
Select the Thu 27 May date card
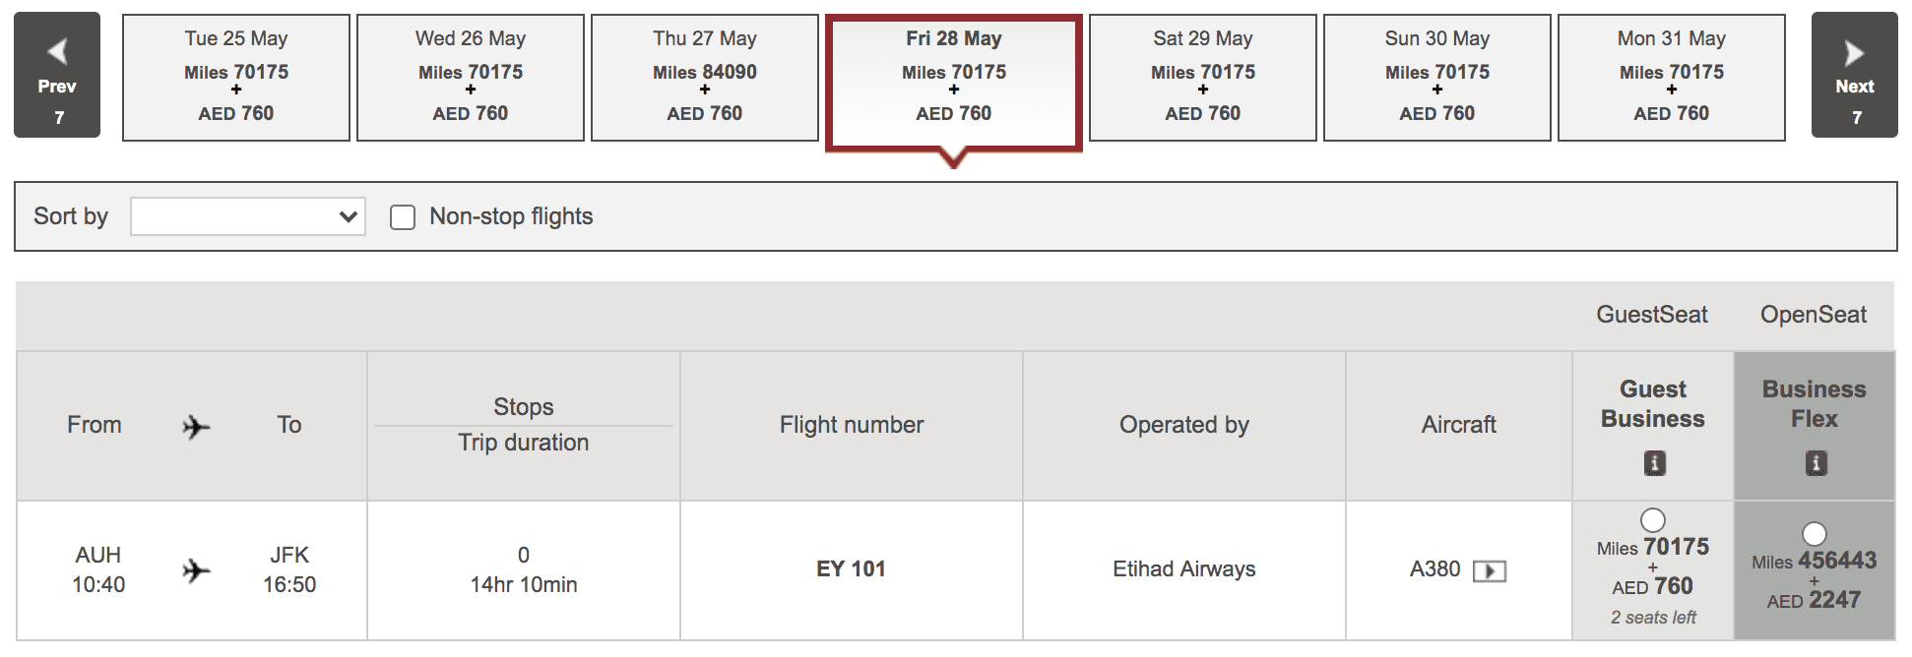pyautogui.click(x=705, y=76)
